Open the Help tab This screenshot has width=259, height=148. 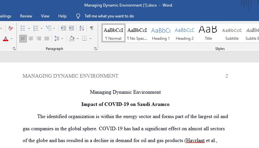(x=62, y=16)
